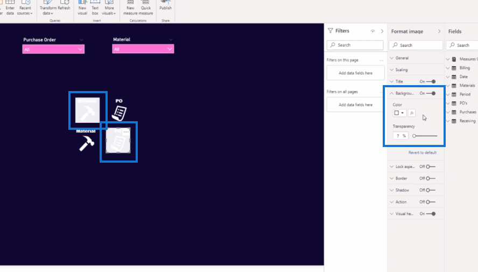Viewport: 478px width, 272px height.
Task: Click the Receiving table icon
Action: [x=454, y=121]
